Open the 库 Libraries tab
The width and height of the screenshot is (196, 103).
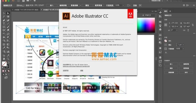point(170,11)
